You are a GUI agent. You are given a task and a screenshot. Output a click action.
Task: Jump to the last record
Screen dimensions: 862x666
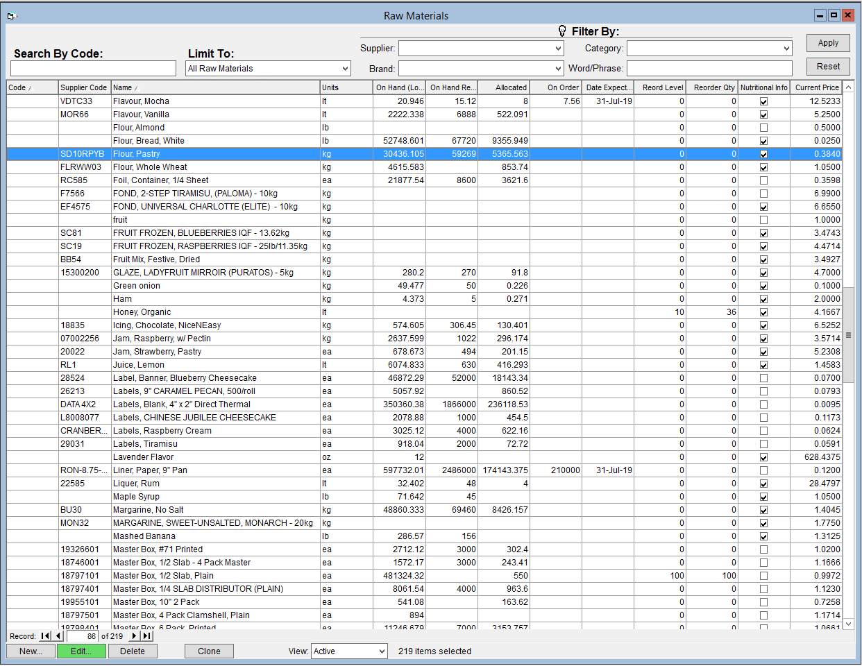click(x=146, y=636)
